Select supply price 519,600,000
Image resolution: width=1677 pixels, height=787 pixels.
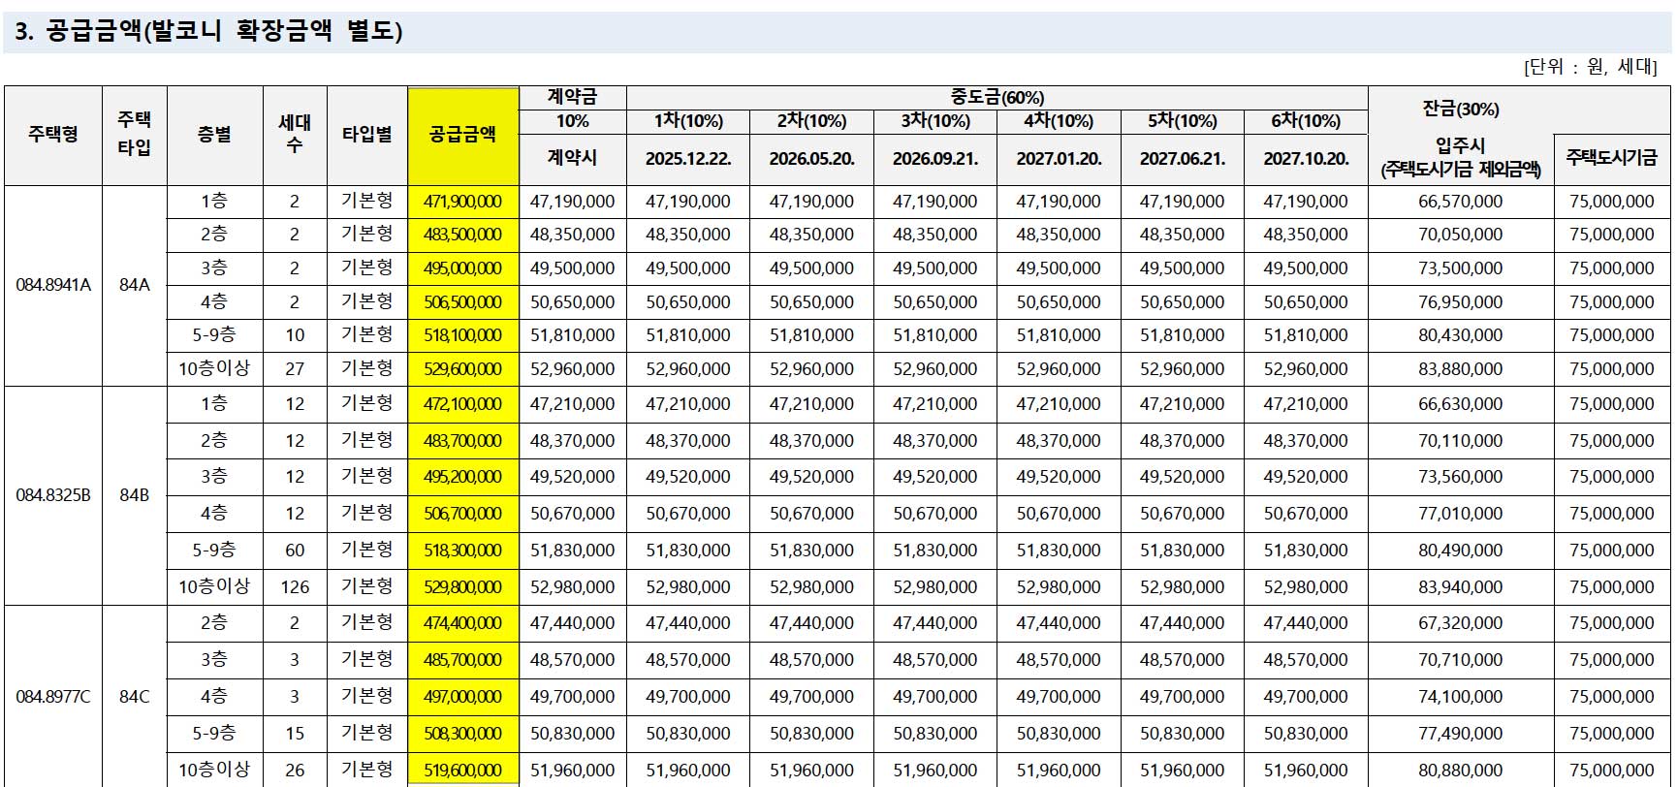tap(463, 771)
